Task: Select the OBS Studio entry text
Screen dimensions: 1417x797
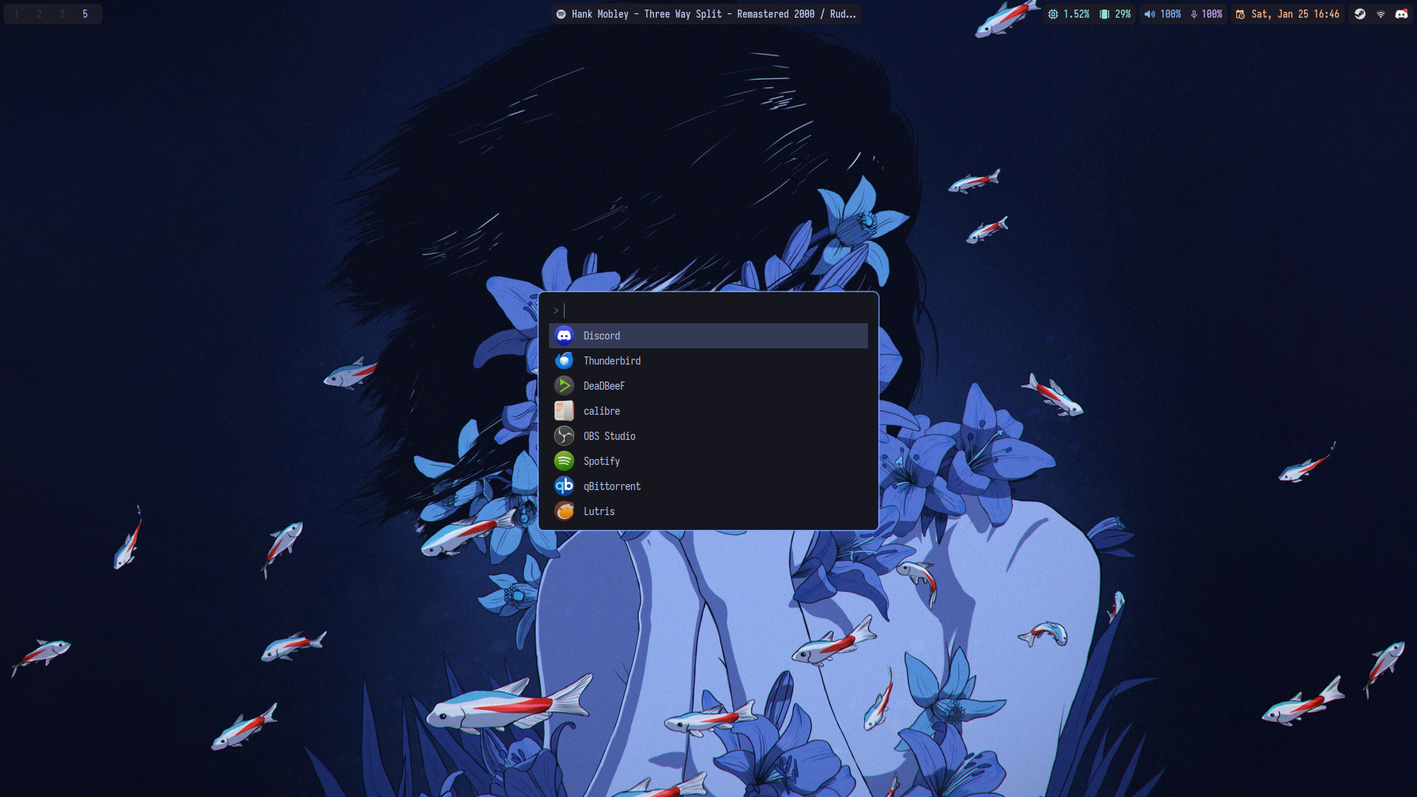Action: pyautogui.click(x=609, y=436)
